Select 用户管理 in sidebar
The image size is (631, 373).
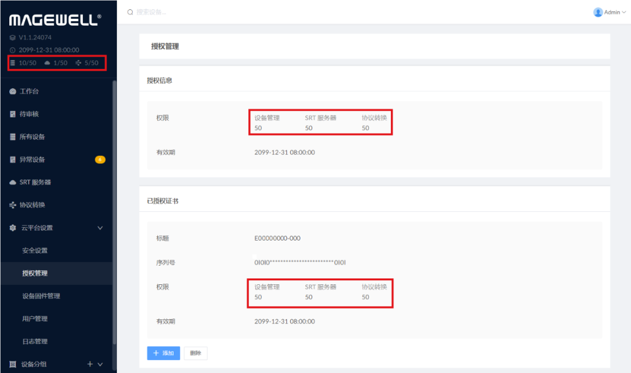34,319
